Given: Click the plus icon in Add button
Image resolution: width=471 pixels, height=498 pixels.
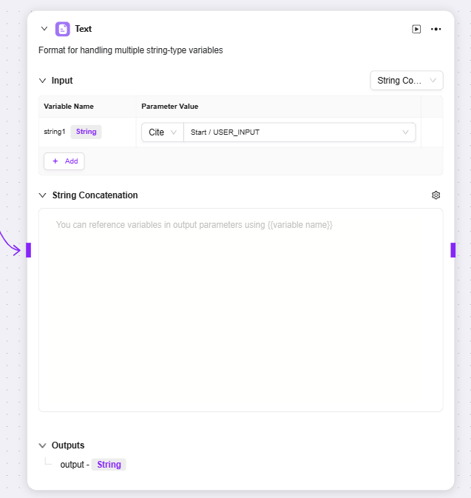Looking at the screenshot, I should click(55, 161).
